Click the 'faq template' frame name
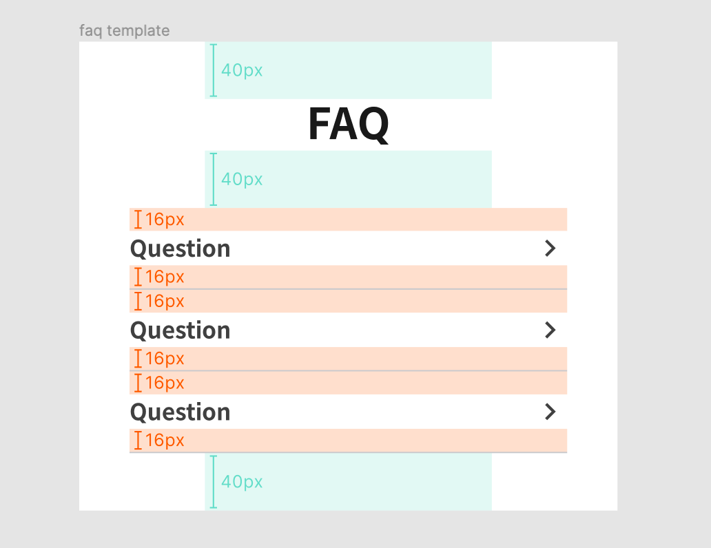The height and width of the screenshot is (548, 711). [124, 31]
